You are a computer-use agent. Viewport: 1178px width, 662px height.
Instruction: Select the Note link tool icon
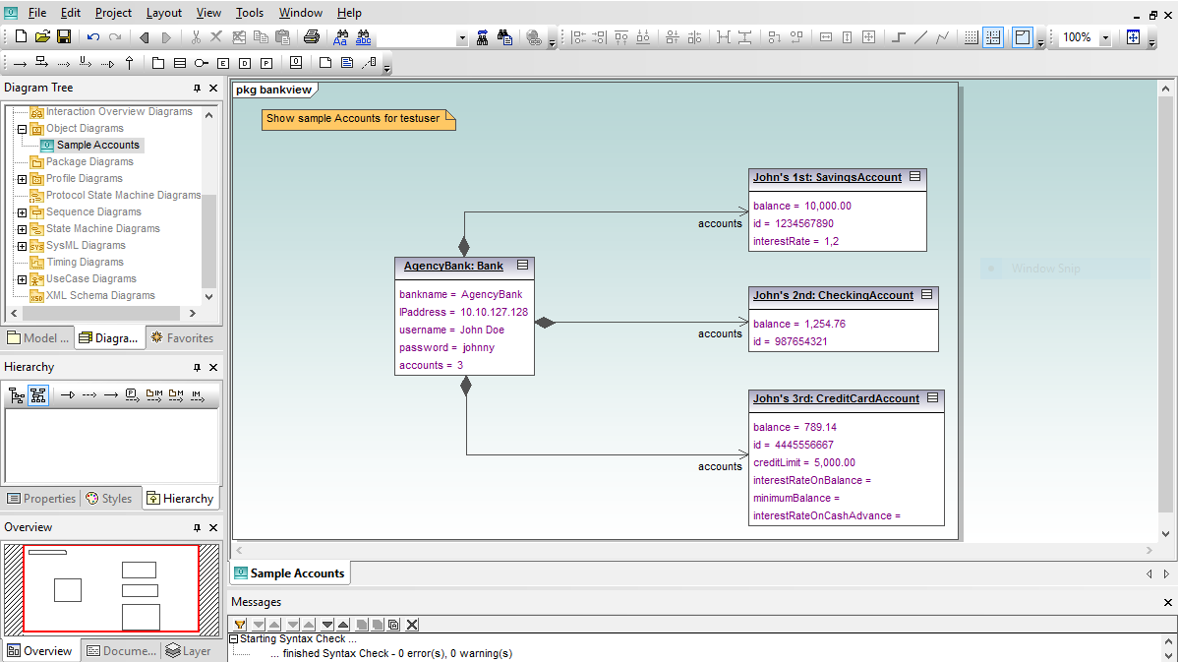pos(369,62)
